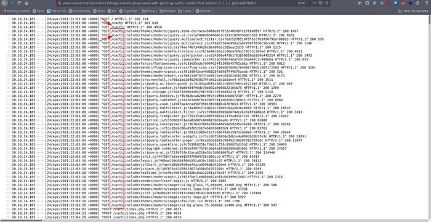Open the Start bookmark

(38, 11)
